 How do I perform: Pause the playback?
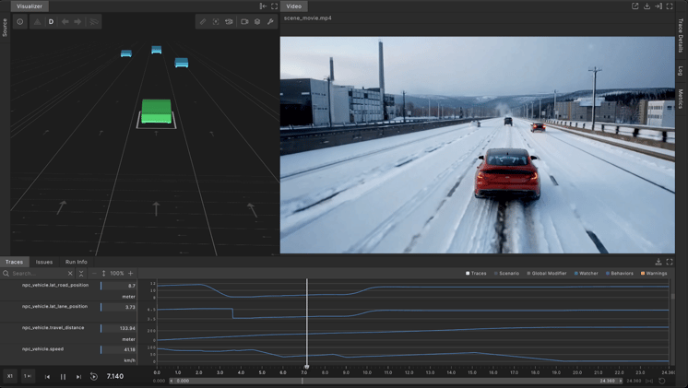63,376
